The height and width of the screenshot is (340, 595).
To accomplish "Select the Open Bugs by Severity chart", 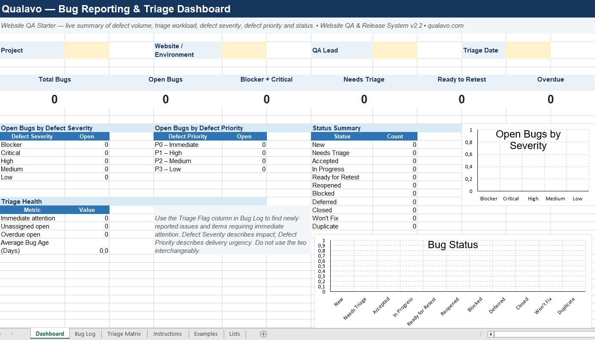I will tap(527, 164).
